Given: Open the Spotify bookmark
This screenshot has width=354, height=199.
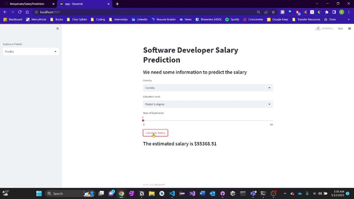Looking at the screenshot, I should pyautogui.click(x=232, y=20).
